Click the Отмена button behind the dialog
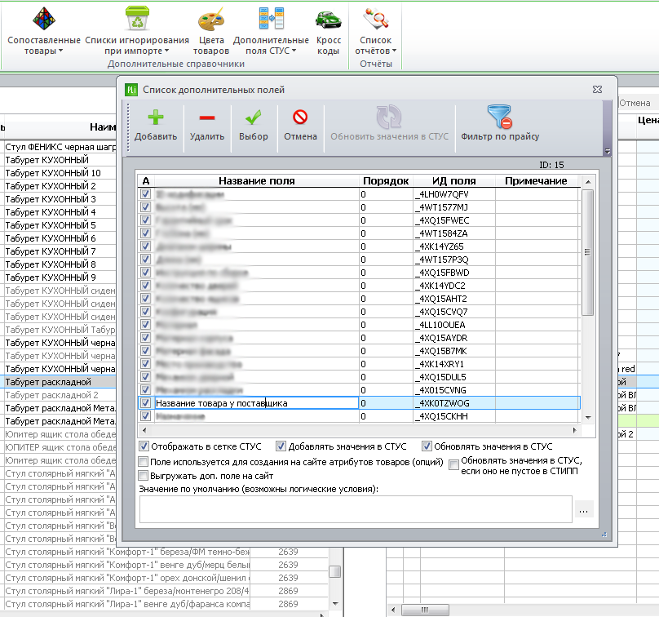 click(635, 103)
